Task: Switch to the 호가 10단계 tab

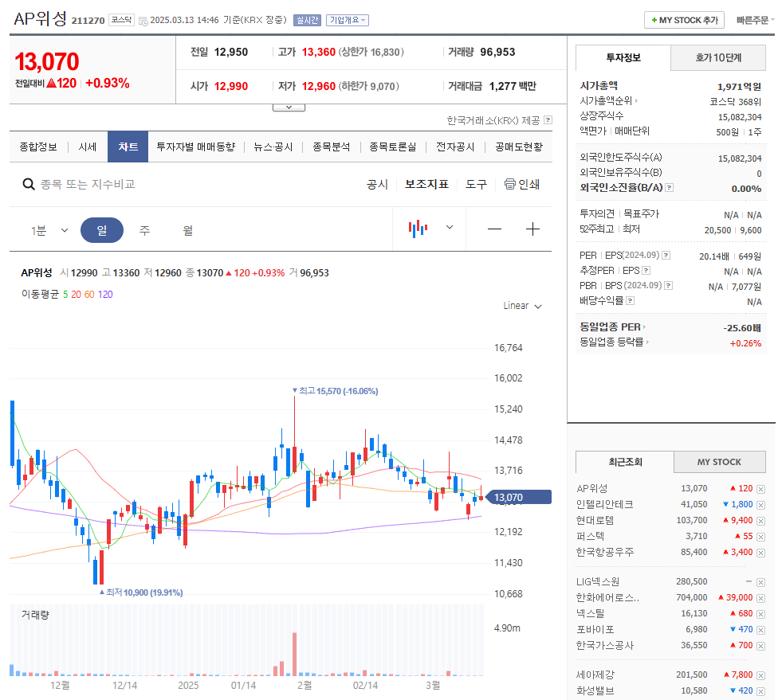Action: point(720,57)
